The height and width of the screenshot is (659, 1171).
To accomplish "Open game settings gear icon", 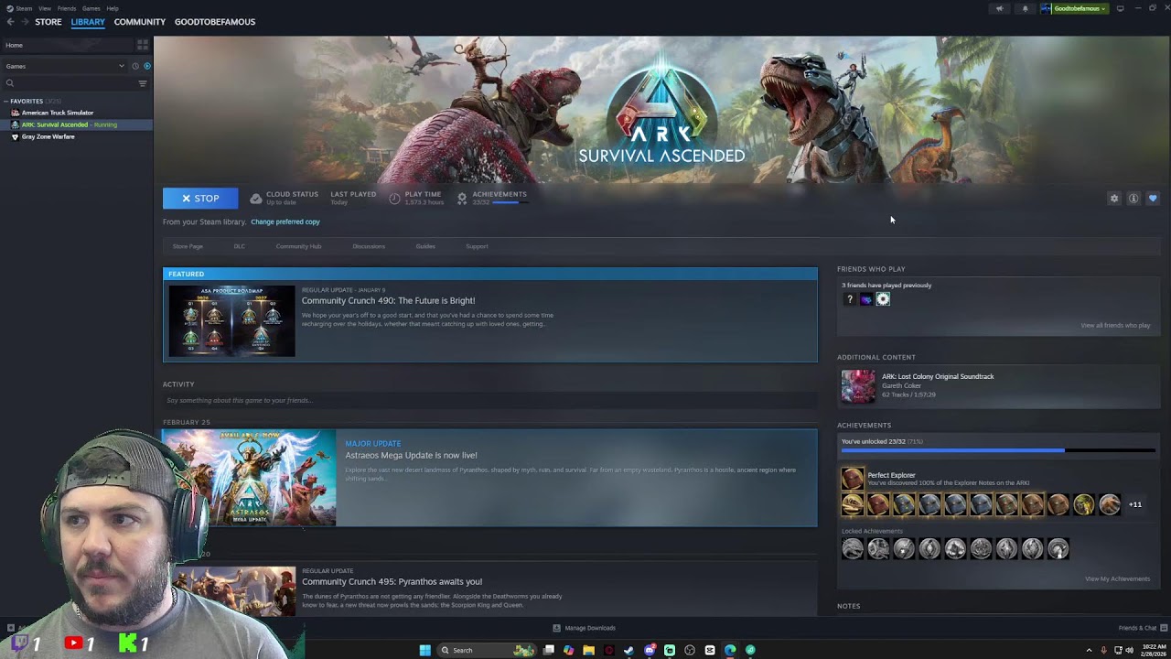I will coord(1114,199).
